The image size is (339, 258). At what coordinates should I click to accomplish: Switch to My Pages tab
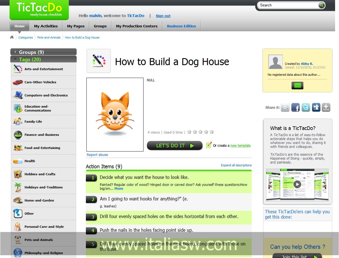point(76,26)
